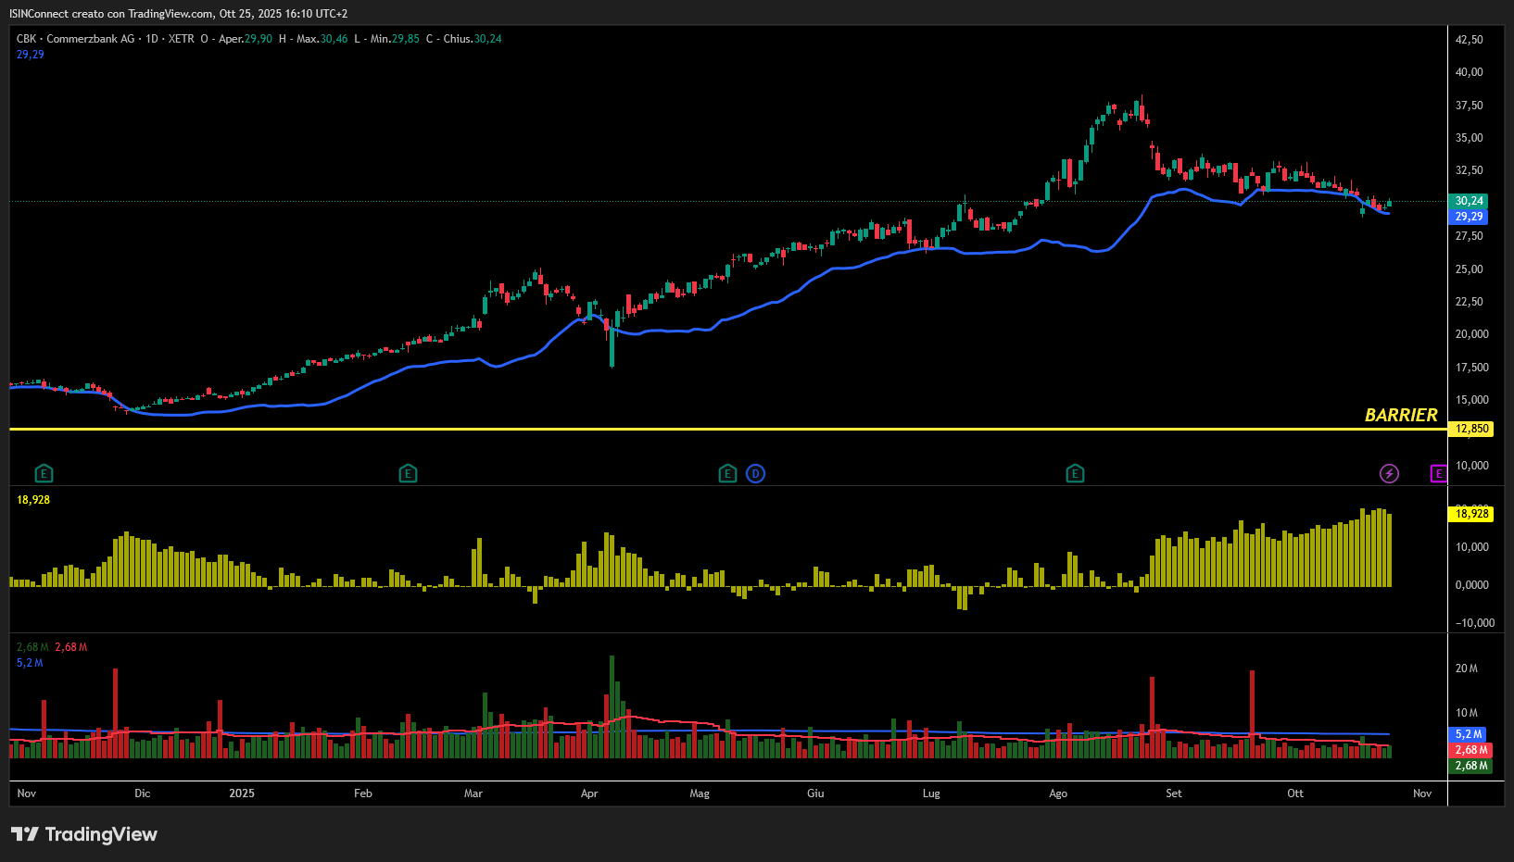Click the CBK Commerzbank AG symbol title
The image size is (1514, 862).
(x=75, y=39)
